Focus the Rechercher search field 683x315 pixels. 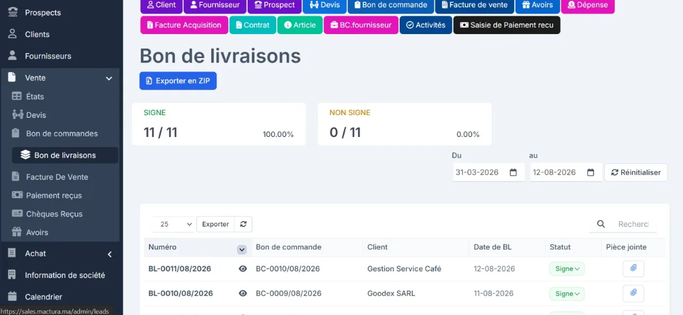tap(634, 224)
